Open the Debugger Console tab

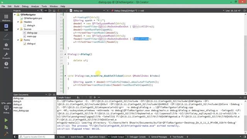(136, 137)
